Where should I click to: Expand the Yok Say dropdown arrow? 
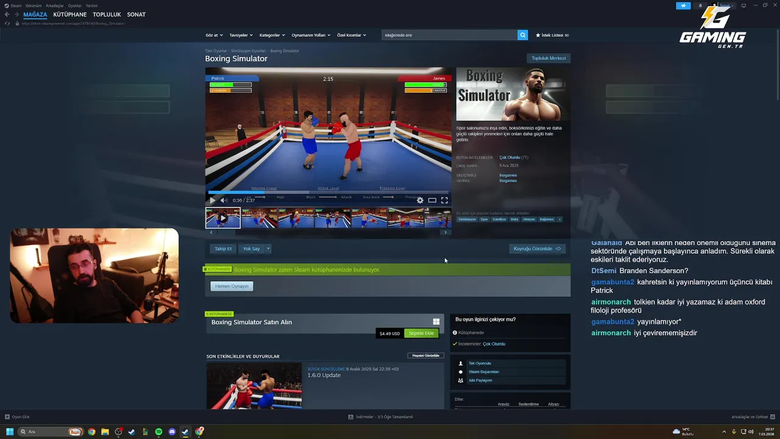click(268, 249)
